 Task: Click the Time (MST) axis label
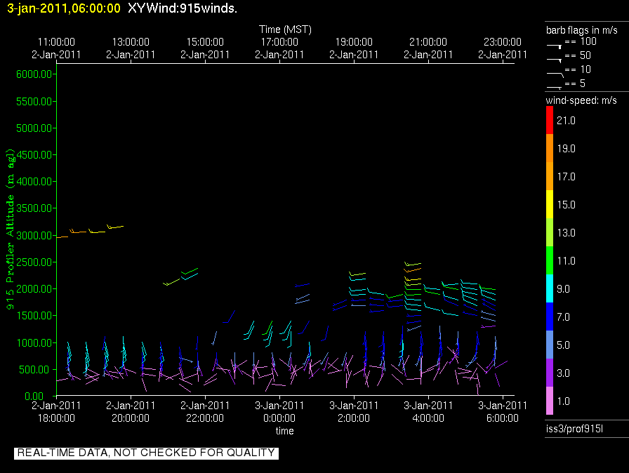point(285,29)
